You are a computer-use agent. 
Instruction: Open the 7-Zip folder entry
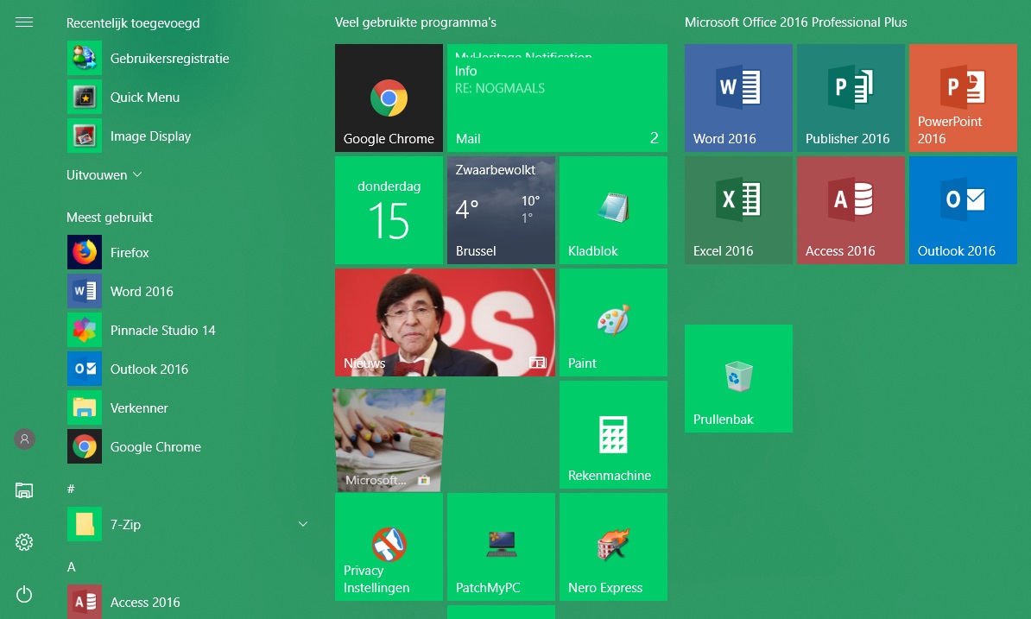[x=187, y=524]
